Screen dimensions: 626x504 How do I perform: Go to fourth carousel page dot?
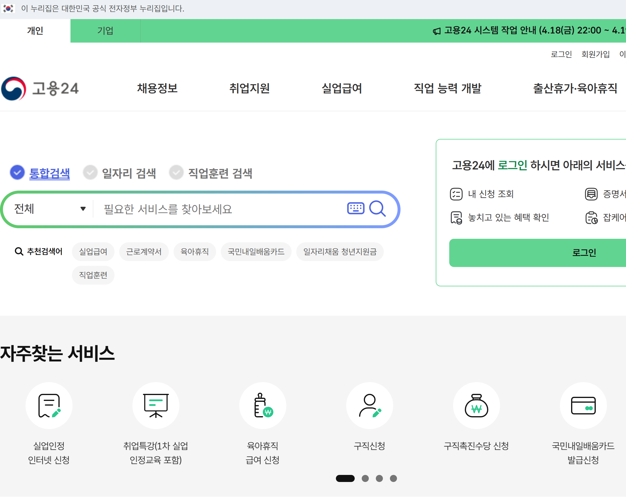(393, 478)
